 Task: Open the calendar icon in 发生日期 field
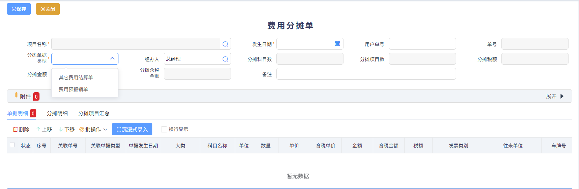click(x=337, y=44)
